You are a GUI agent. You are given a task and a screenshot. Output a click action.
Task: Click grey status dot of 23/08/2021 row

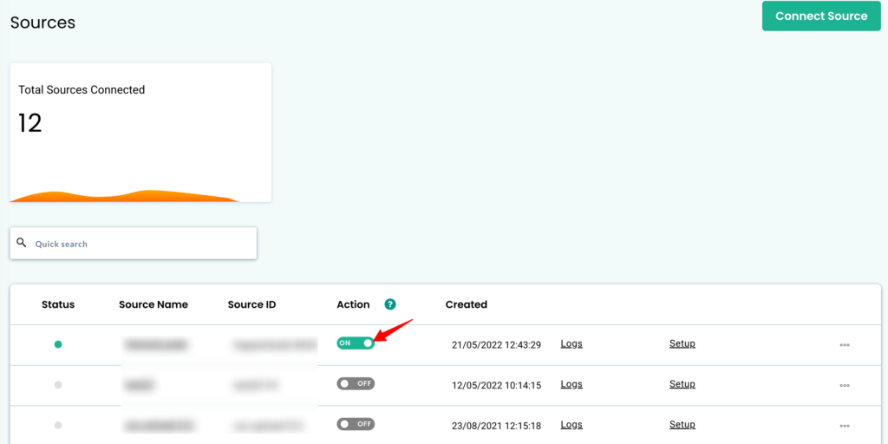click(58, 425)
